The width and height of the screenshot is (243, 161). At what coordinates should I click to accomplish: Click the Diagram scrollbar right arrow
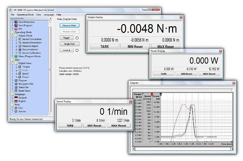[x=232, y=149]
